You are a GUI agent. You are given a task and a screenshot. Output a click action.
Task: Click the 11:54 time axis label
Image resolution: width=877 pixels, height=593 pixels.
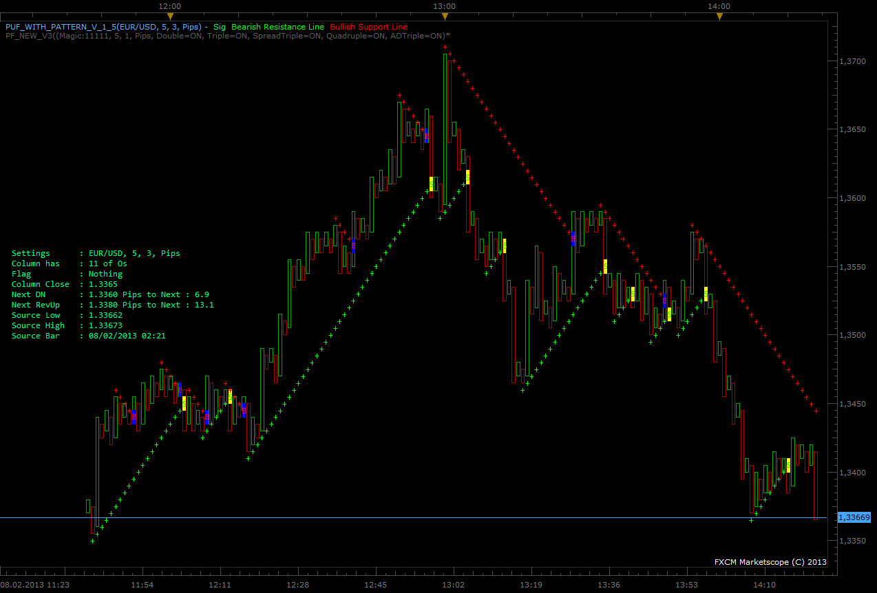point(142,585)
